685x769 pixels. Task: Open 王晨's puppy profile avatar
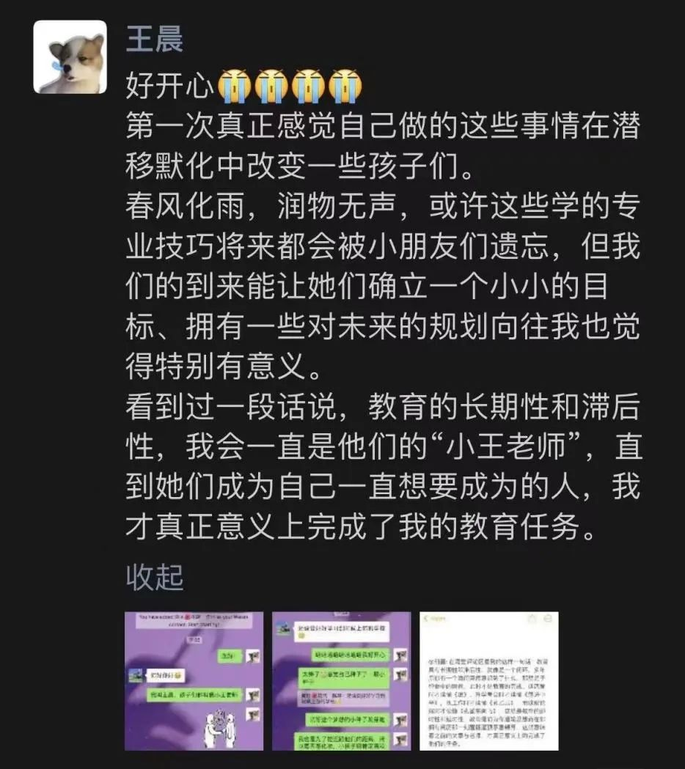coord(70,57)
